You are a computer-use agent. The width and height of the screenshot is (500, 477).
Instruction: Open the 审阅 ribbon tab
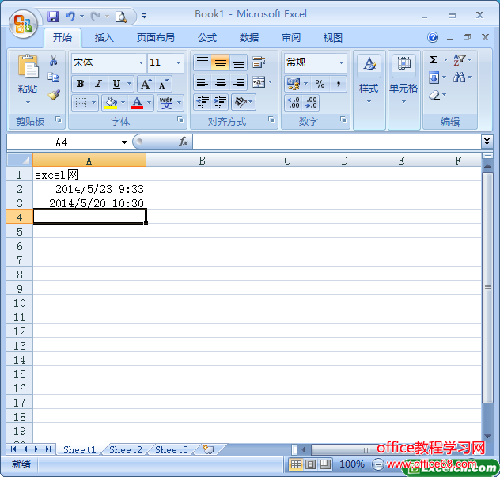point(291,38)
